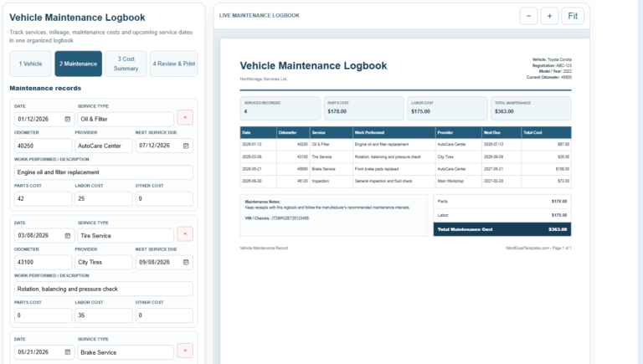The image size is (643, 364).
Task: Edit the odometer field showing 40250
Action: [43, 146]
